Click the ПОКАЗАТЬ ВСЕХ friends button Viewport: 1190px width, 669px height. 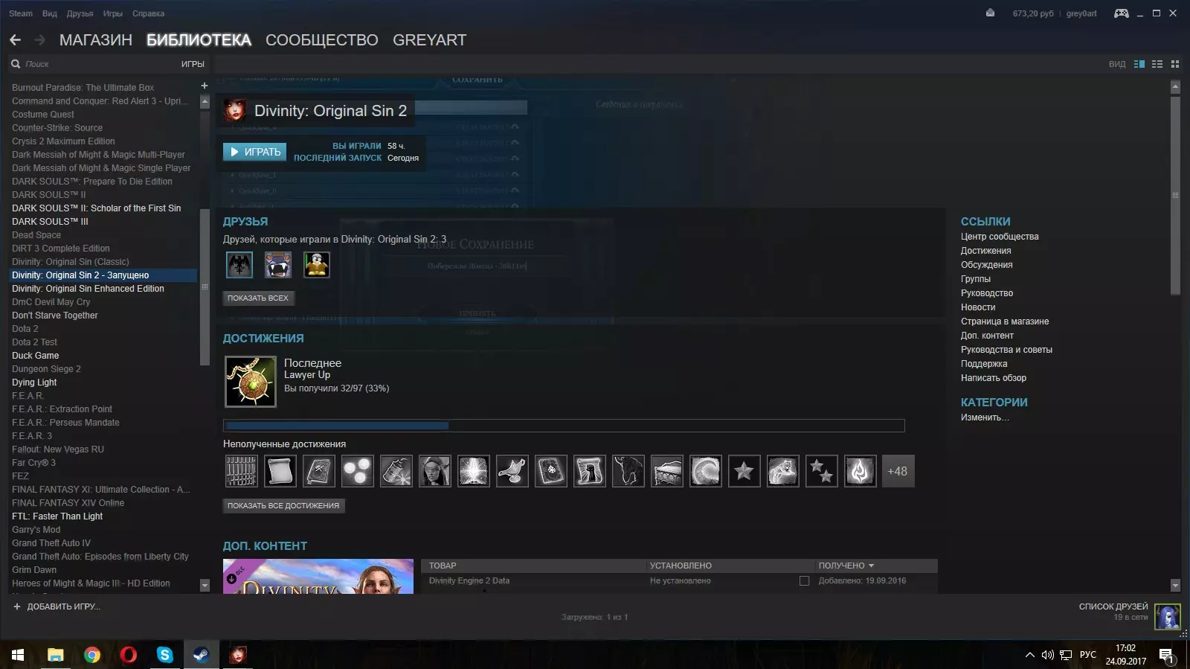coord(258,298)
